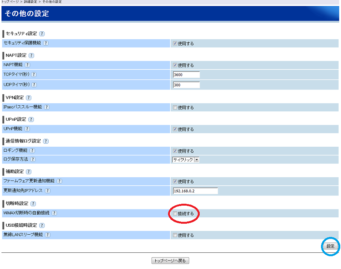Screen dimensions: 341x269
Task: Toggle NAPT機能 使用する checkbox
Action: [x=175, y=65]
